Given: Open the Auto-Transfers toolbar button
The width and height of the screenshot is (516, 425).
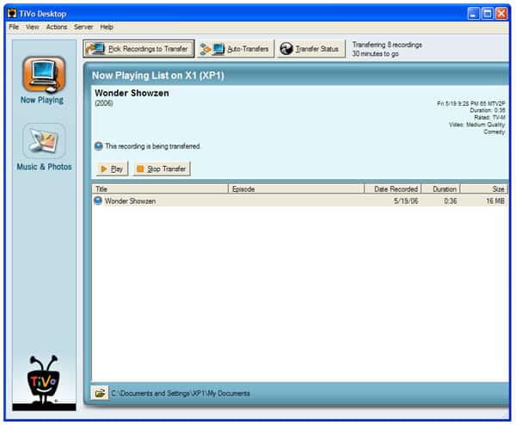Looking at the screenshot, I should 235,49.
